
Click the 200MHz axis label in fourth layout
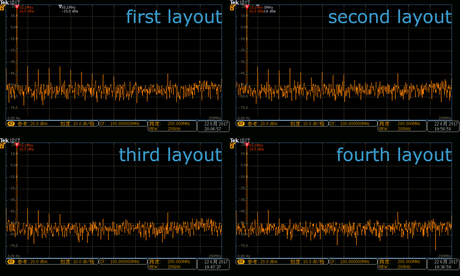coord(445,256)
